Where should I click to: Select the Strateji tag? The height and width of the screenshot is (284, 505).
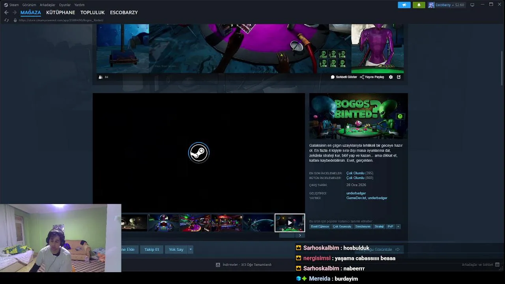click(x=379, y=227)
